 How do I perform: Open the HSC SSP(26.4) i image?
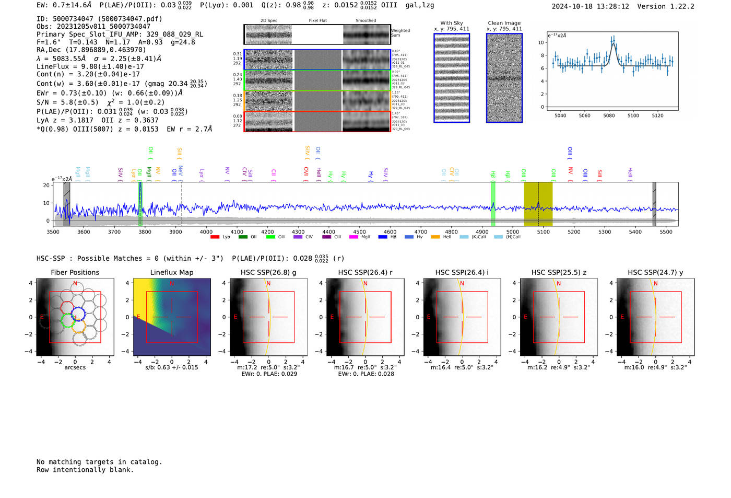pyautogui.click(x=462, y=317)
